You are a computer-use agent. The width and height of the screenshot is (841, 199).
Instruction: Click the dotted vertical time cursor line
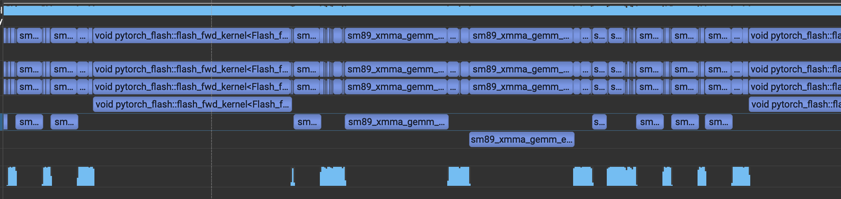point(212,99)
